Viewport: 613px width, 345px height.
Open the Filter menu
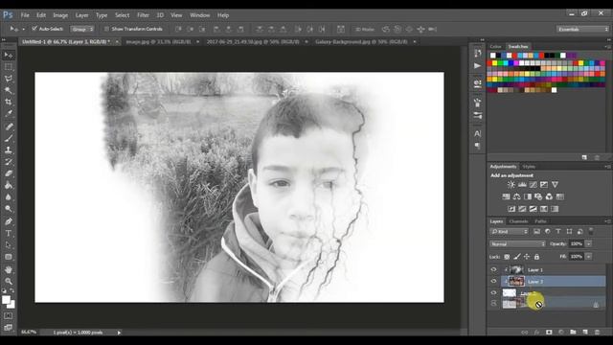tap(143, 15)
